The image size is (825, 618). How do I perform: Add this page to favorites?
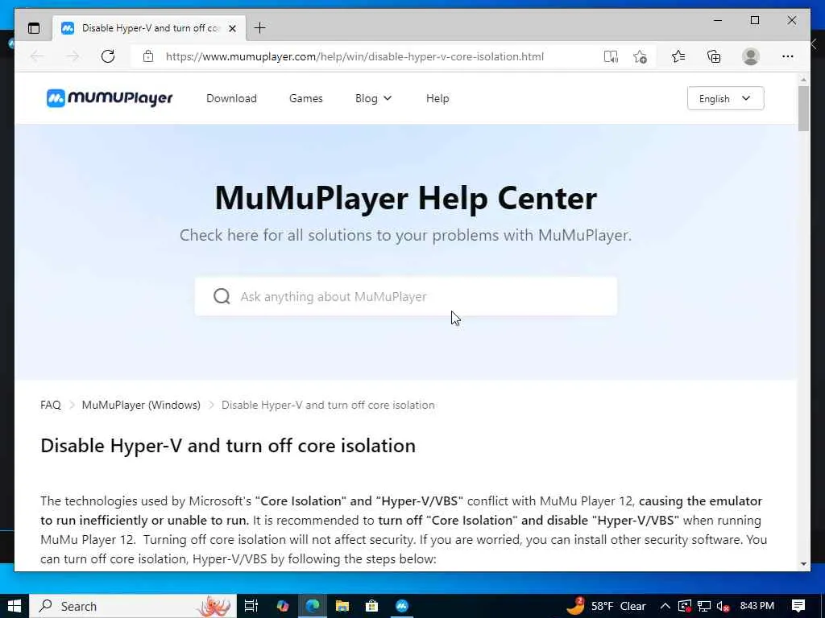click(x=640, y=56)
